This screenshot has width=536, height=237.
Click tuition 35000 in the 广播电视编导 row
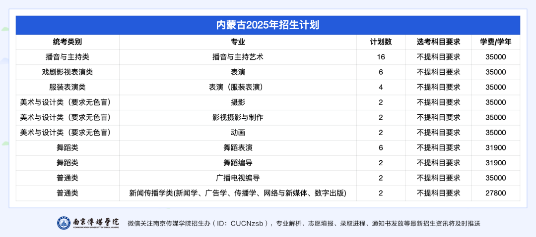(496, 178)
